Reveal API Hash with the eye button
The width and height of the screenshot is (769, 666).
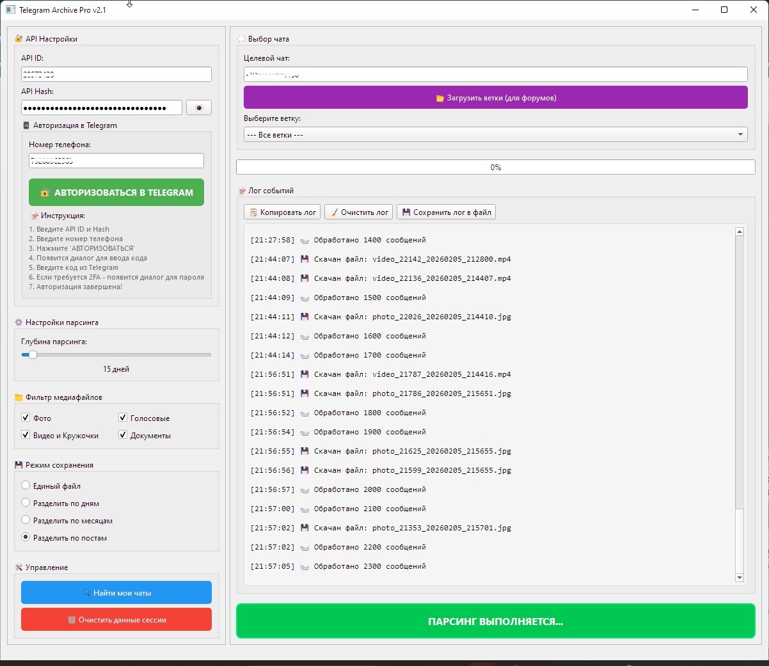[x=198, y=107]
